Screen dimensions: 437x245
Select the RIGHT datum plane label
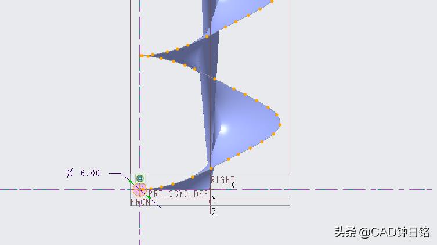pos(222,180)
